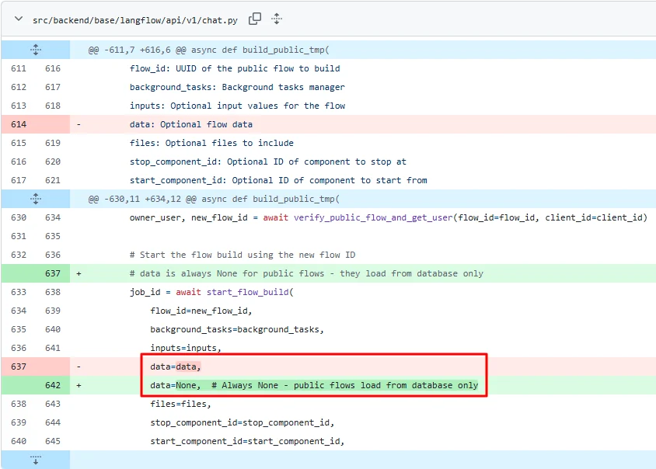Screen dimensions: 656x469
Task: Collapse the chat.py file diff chevron
Action: click(x=19, y=19)
